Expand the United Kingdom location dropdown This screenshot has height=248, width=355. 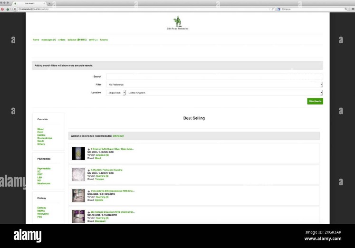click(x=224, y=93)
